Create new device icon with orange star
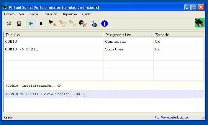 (53, 24)
